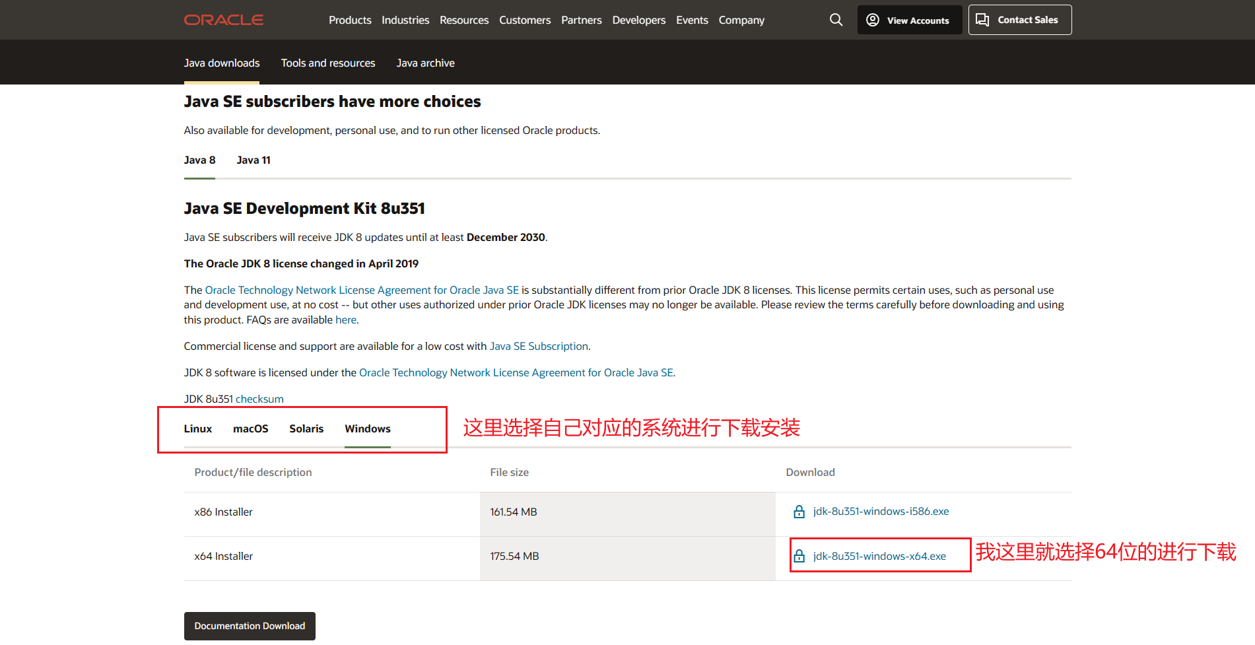
Task: Select the Java 11 tab
Action: point(254,160)
